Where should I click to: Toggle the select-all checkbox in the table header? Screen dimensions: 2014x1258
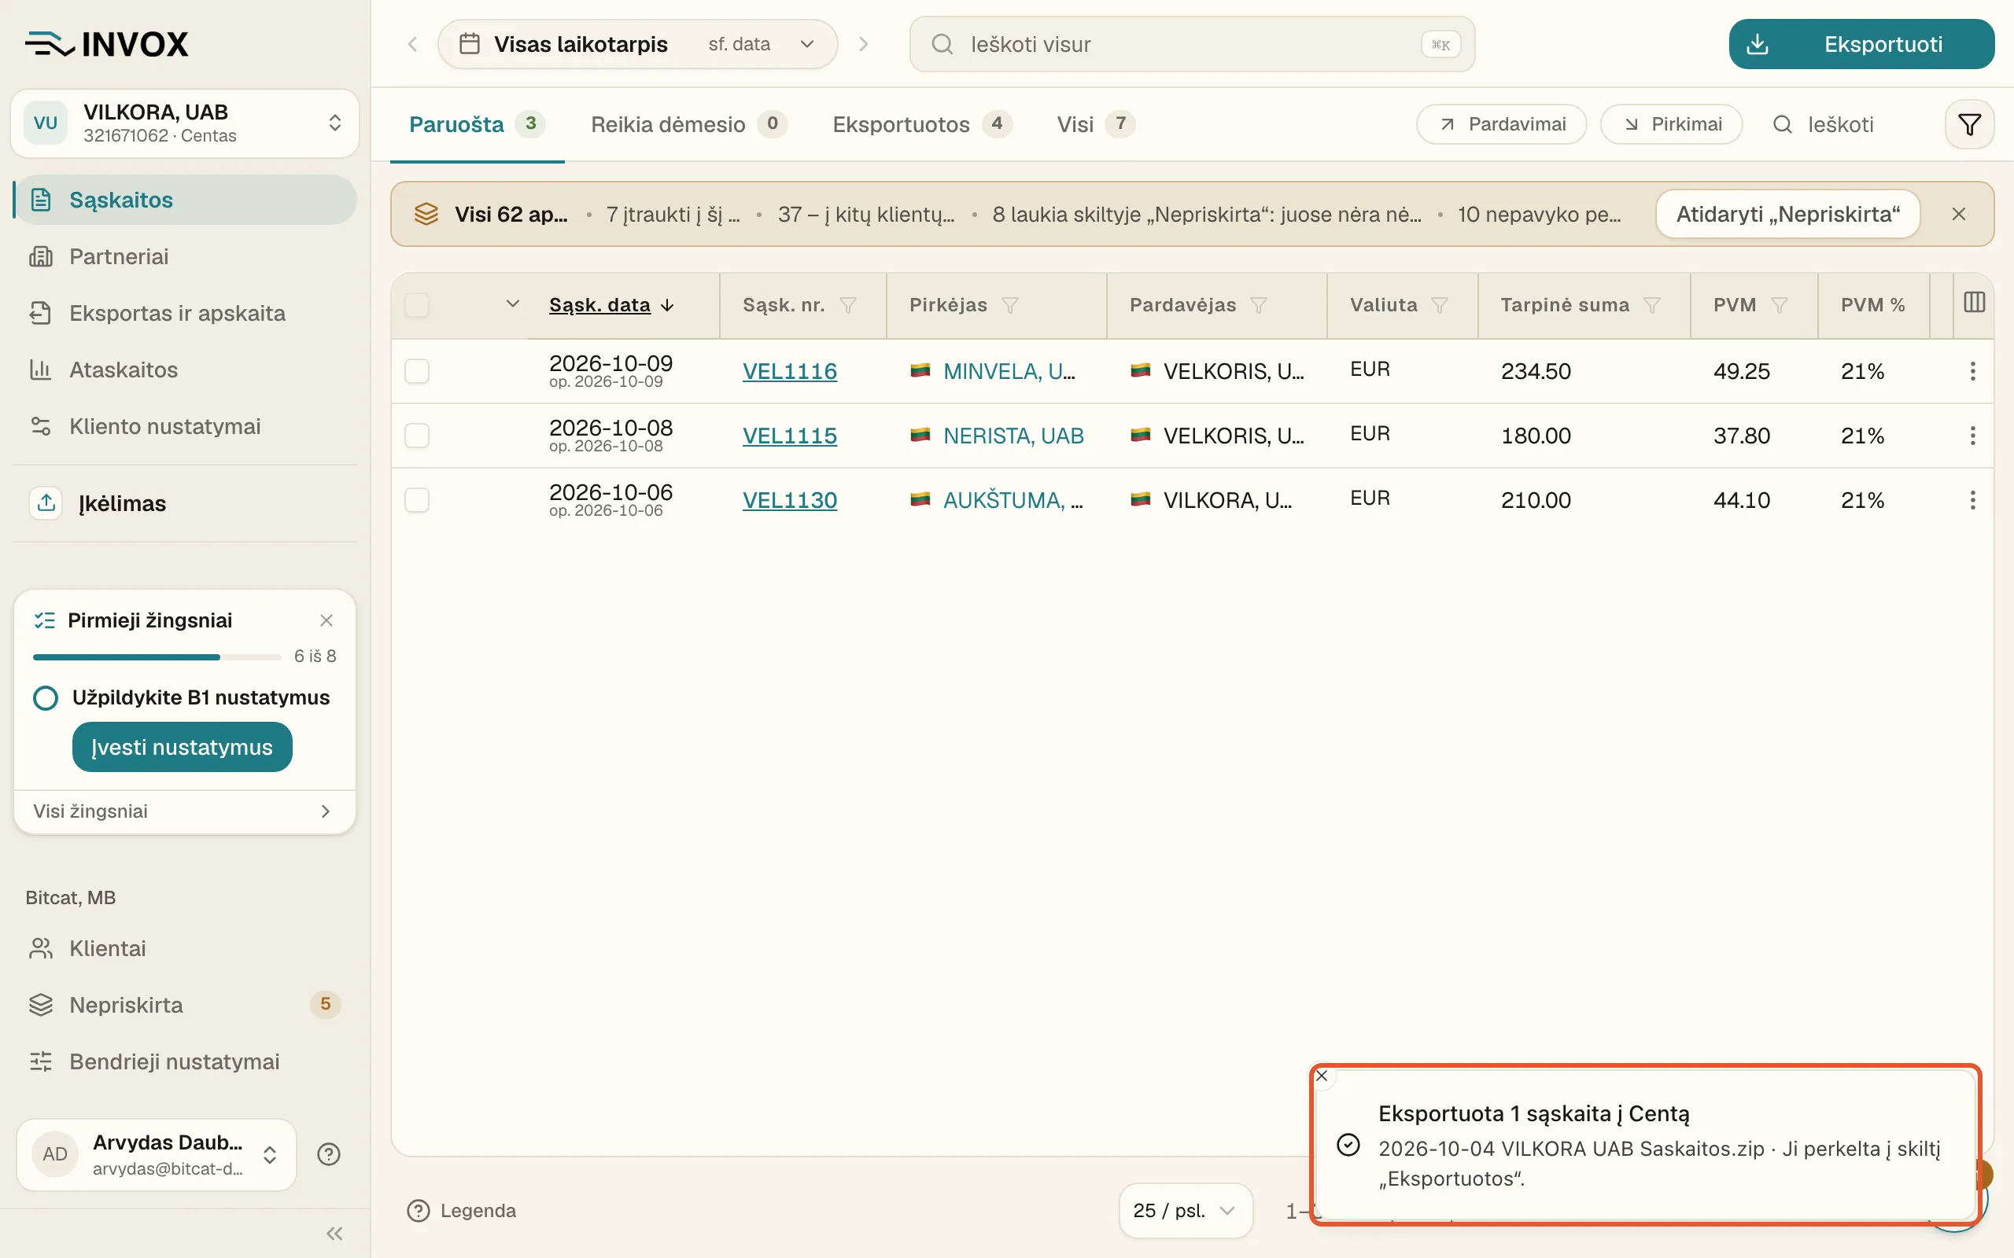[417, 305]
